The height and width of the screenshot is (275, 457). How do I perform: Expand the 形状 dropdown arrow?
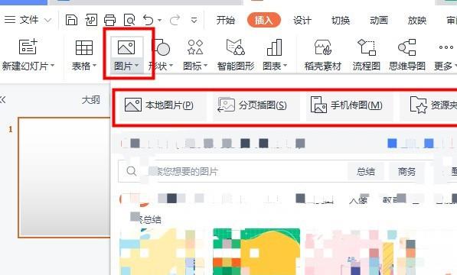tap(171, 66)
